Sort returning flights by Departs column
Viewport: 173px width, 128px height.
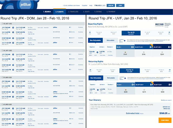(x=92, y=85)
